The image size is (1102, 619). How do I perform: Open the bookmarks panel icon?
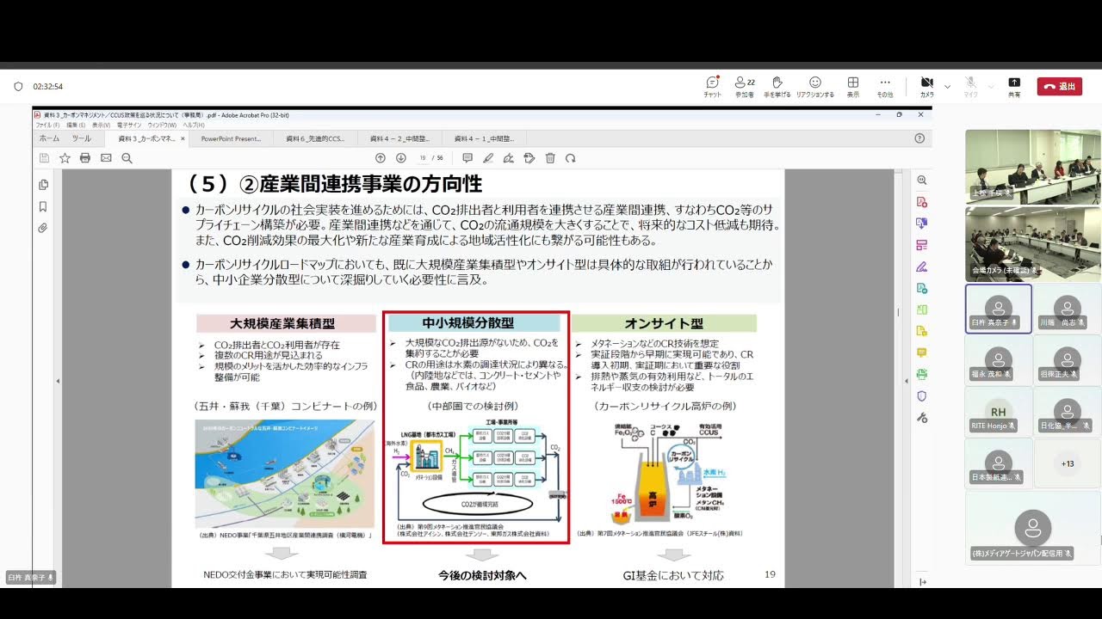(x=43, y=206)
